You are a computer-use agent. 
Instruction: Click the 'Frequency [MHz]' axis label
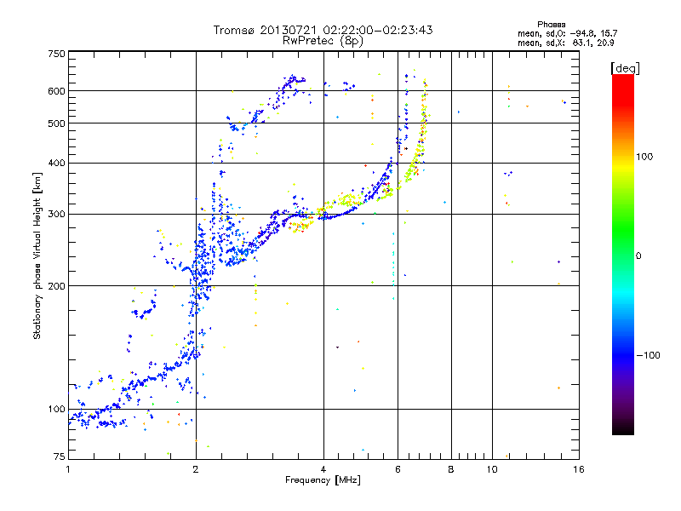[x=323, y=480]
